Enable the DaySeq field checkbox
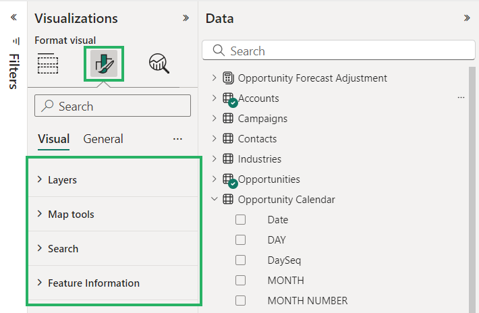This screenshot has height=313, width=479. pyautogui.click(x=241, y=260)
